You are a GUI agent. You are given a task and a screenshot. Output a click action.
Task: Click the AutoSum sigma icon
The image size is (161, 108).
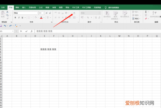point(146,12)
